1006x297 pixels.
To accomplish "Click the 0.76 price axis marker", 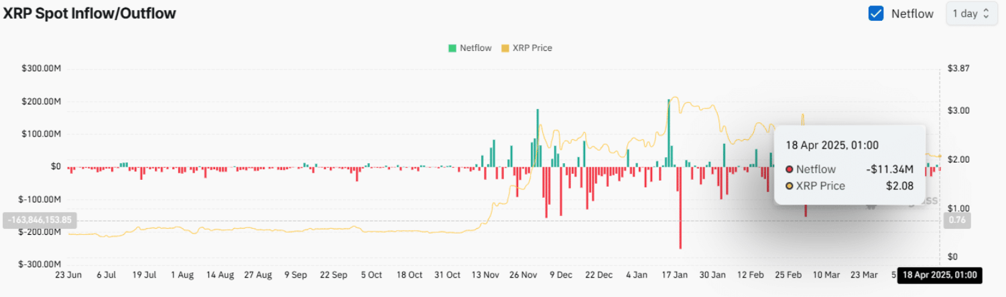I will [956, 219].
